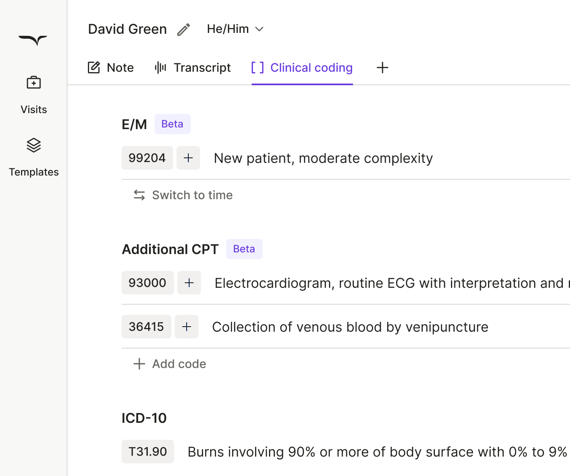Edit patient name David Green
This screenshot has width=570, height=476.
(x=184, y=30)
